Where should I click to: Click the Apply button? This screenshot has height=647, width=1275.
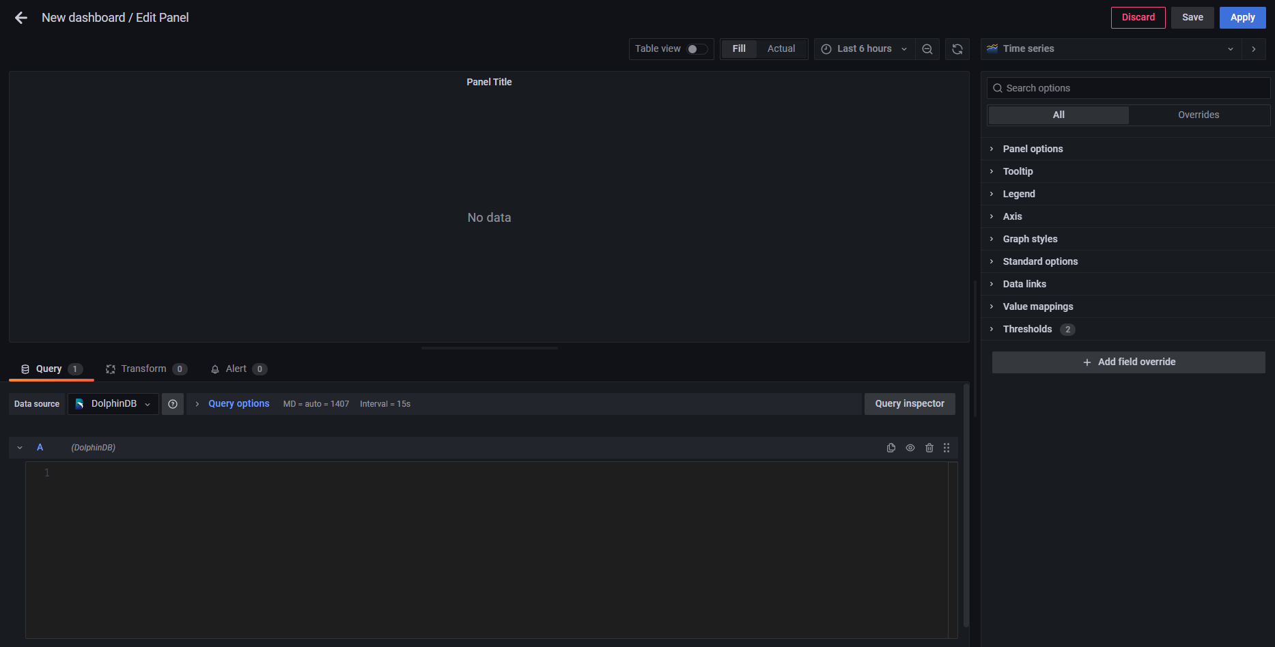pyautogui.click(x=1242, y=18)
